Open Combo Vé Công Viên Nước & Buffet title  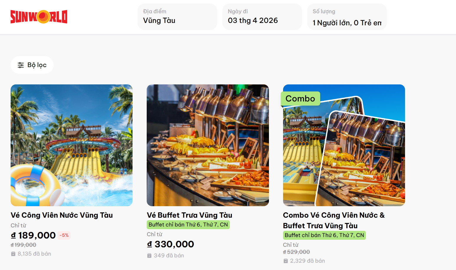pos(334,221)
